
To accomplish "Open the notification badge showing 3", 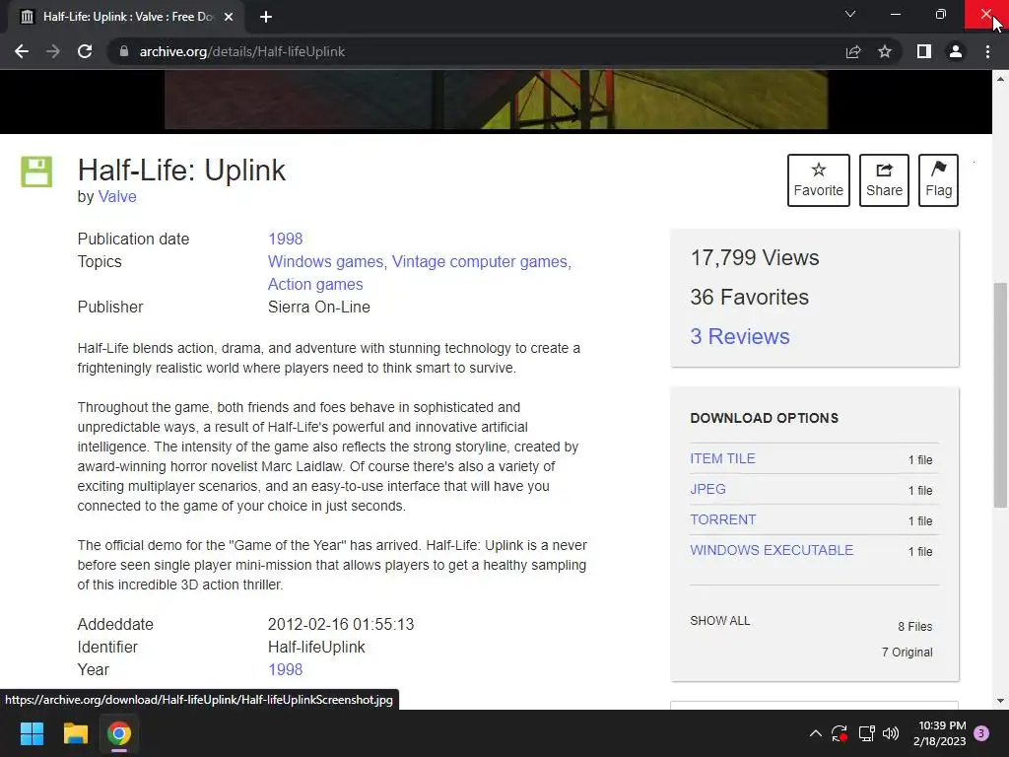I will point(982,733).
